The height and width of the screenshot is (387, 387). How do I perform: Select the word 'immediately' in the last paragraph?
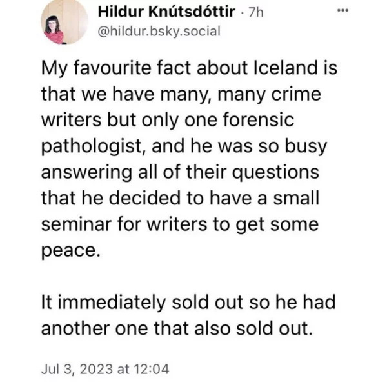pyautogui.click(x=112, y=303)
